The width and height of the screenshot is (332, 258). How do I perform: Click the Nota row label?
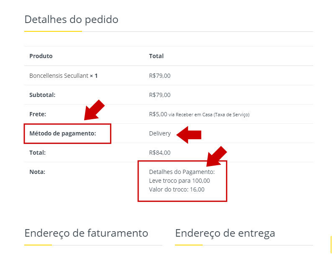click(x=37, y=172)
